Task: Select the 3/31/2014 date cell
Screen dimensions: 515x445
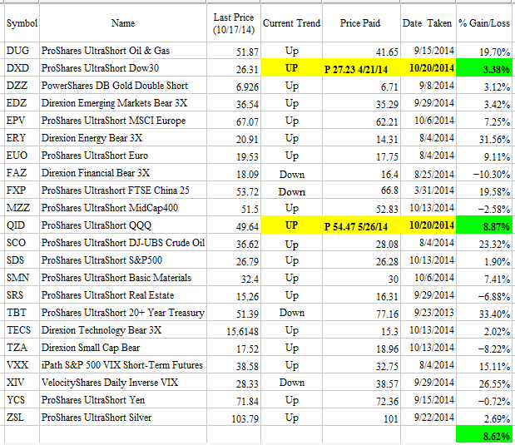Action: [428, 190]
